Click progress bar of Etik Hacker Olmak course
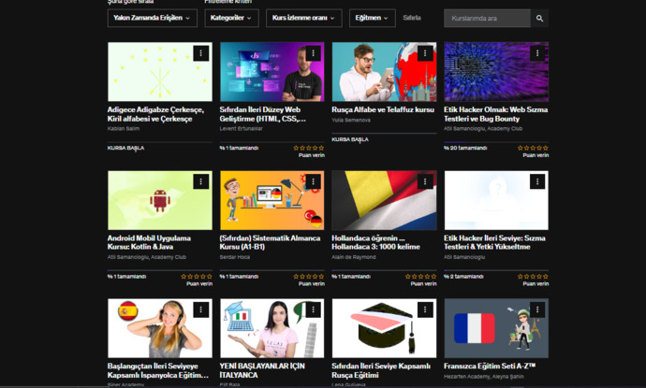646x388 pixels. point(496,142)
